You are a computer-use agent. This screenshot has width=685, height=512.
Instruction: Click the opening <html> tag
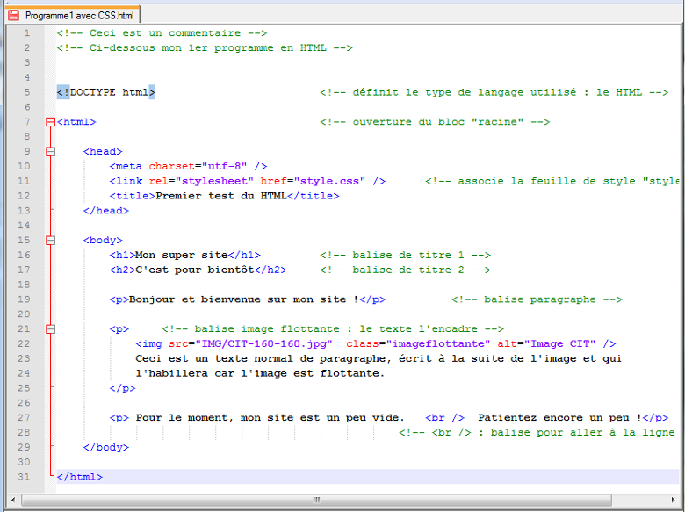[76, 122]
